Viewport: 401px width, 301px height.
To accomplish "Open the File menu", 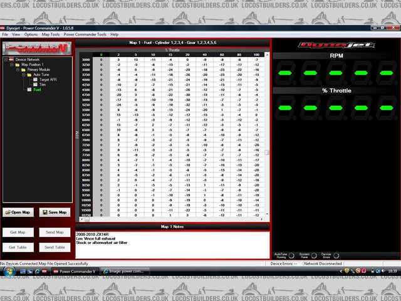I will click(5, 34).
